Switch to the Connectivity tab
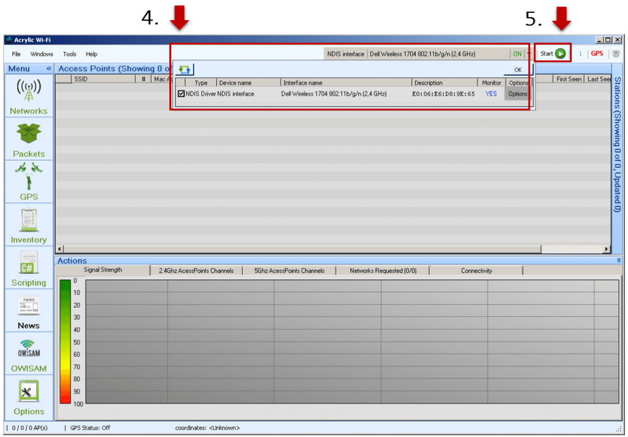Image resolution: width=628 pixels, height=437 pixels. [x=476, y=270]
